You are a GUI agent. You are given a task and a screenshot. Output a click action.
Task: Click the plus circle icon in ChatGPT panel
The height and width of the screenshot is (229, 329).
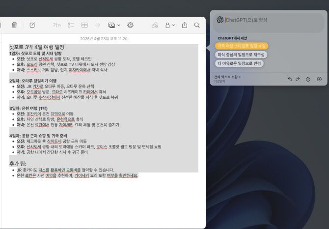click(x=319, y=79)
